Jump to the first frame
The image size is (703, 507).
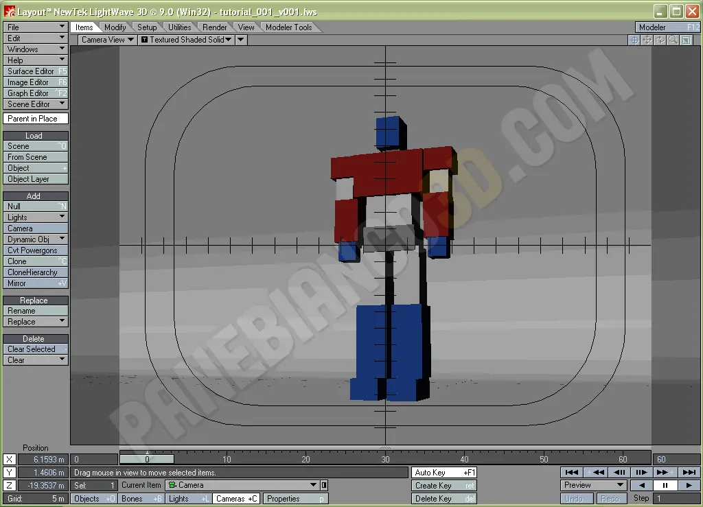coord(572,472)
